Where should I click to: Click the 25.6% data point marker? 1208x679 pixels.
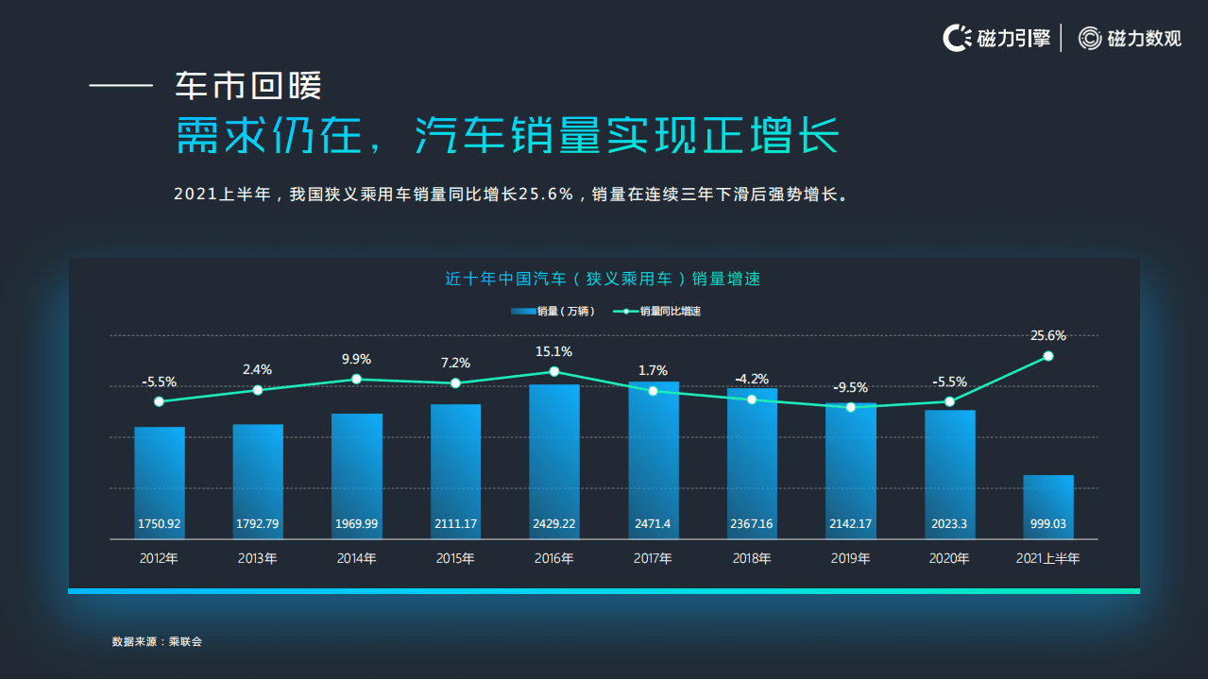tap(1048, 356)
